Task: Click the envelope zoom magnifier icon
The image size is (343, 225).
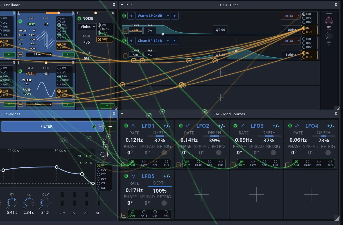Action: point(103,154)
